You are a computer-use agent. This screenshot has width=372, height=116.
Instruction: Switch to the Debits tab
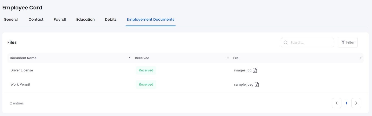click(111, 19)
